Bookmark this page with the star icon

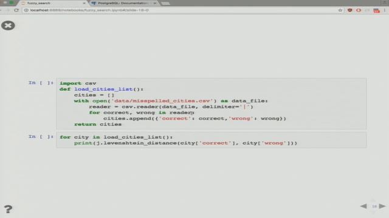(x=340, y=10)
